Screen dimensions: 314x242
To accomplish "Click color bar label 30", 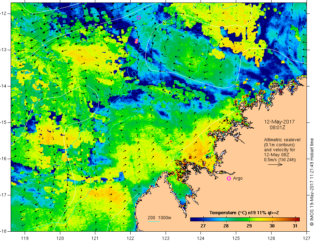I will coord(272,226).
